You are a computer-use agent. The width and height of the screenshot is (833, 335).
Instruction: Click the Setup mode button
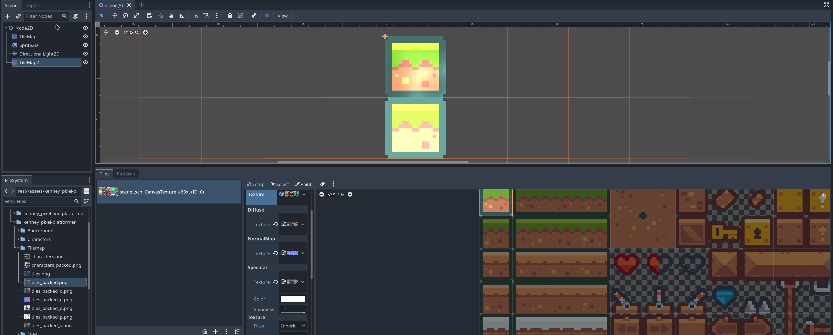(255, 184)
